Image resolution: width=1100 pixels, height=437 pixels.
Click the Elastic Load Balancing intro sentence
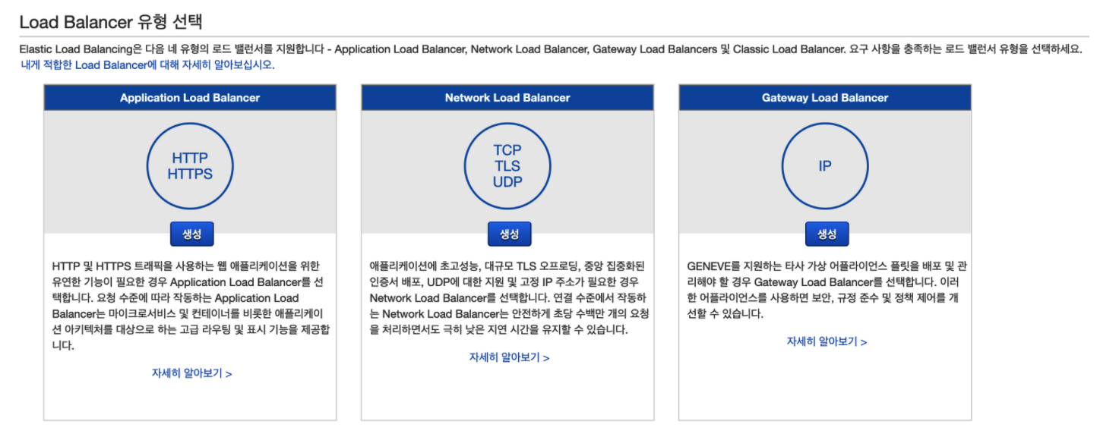(551, 49)
